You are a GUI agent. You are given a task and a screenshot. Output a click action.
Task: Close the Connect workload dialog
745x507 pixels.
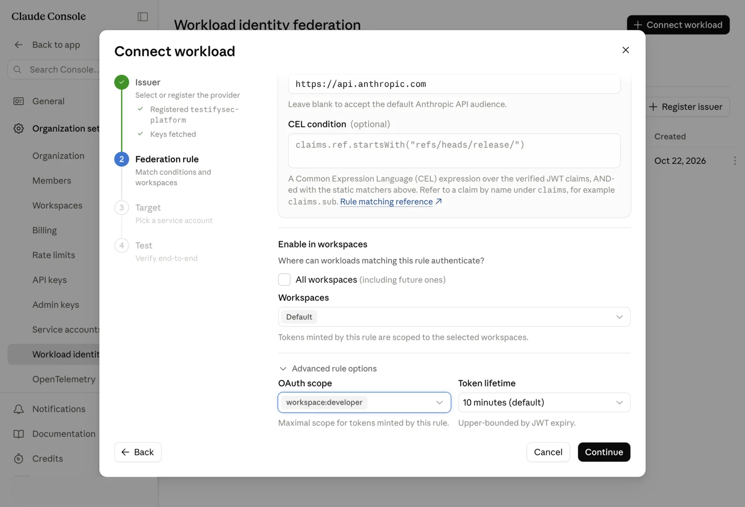click(x=625, y=50)
